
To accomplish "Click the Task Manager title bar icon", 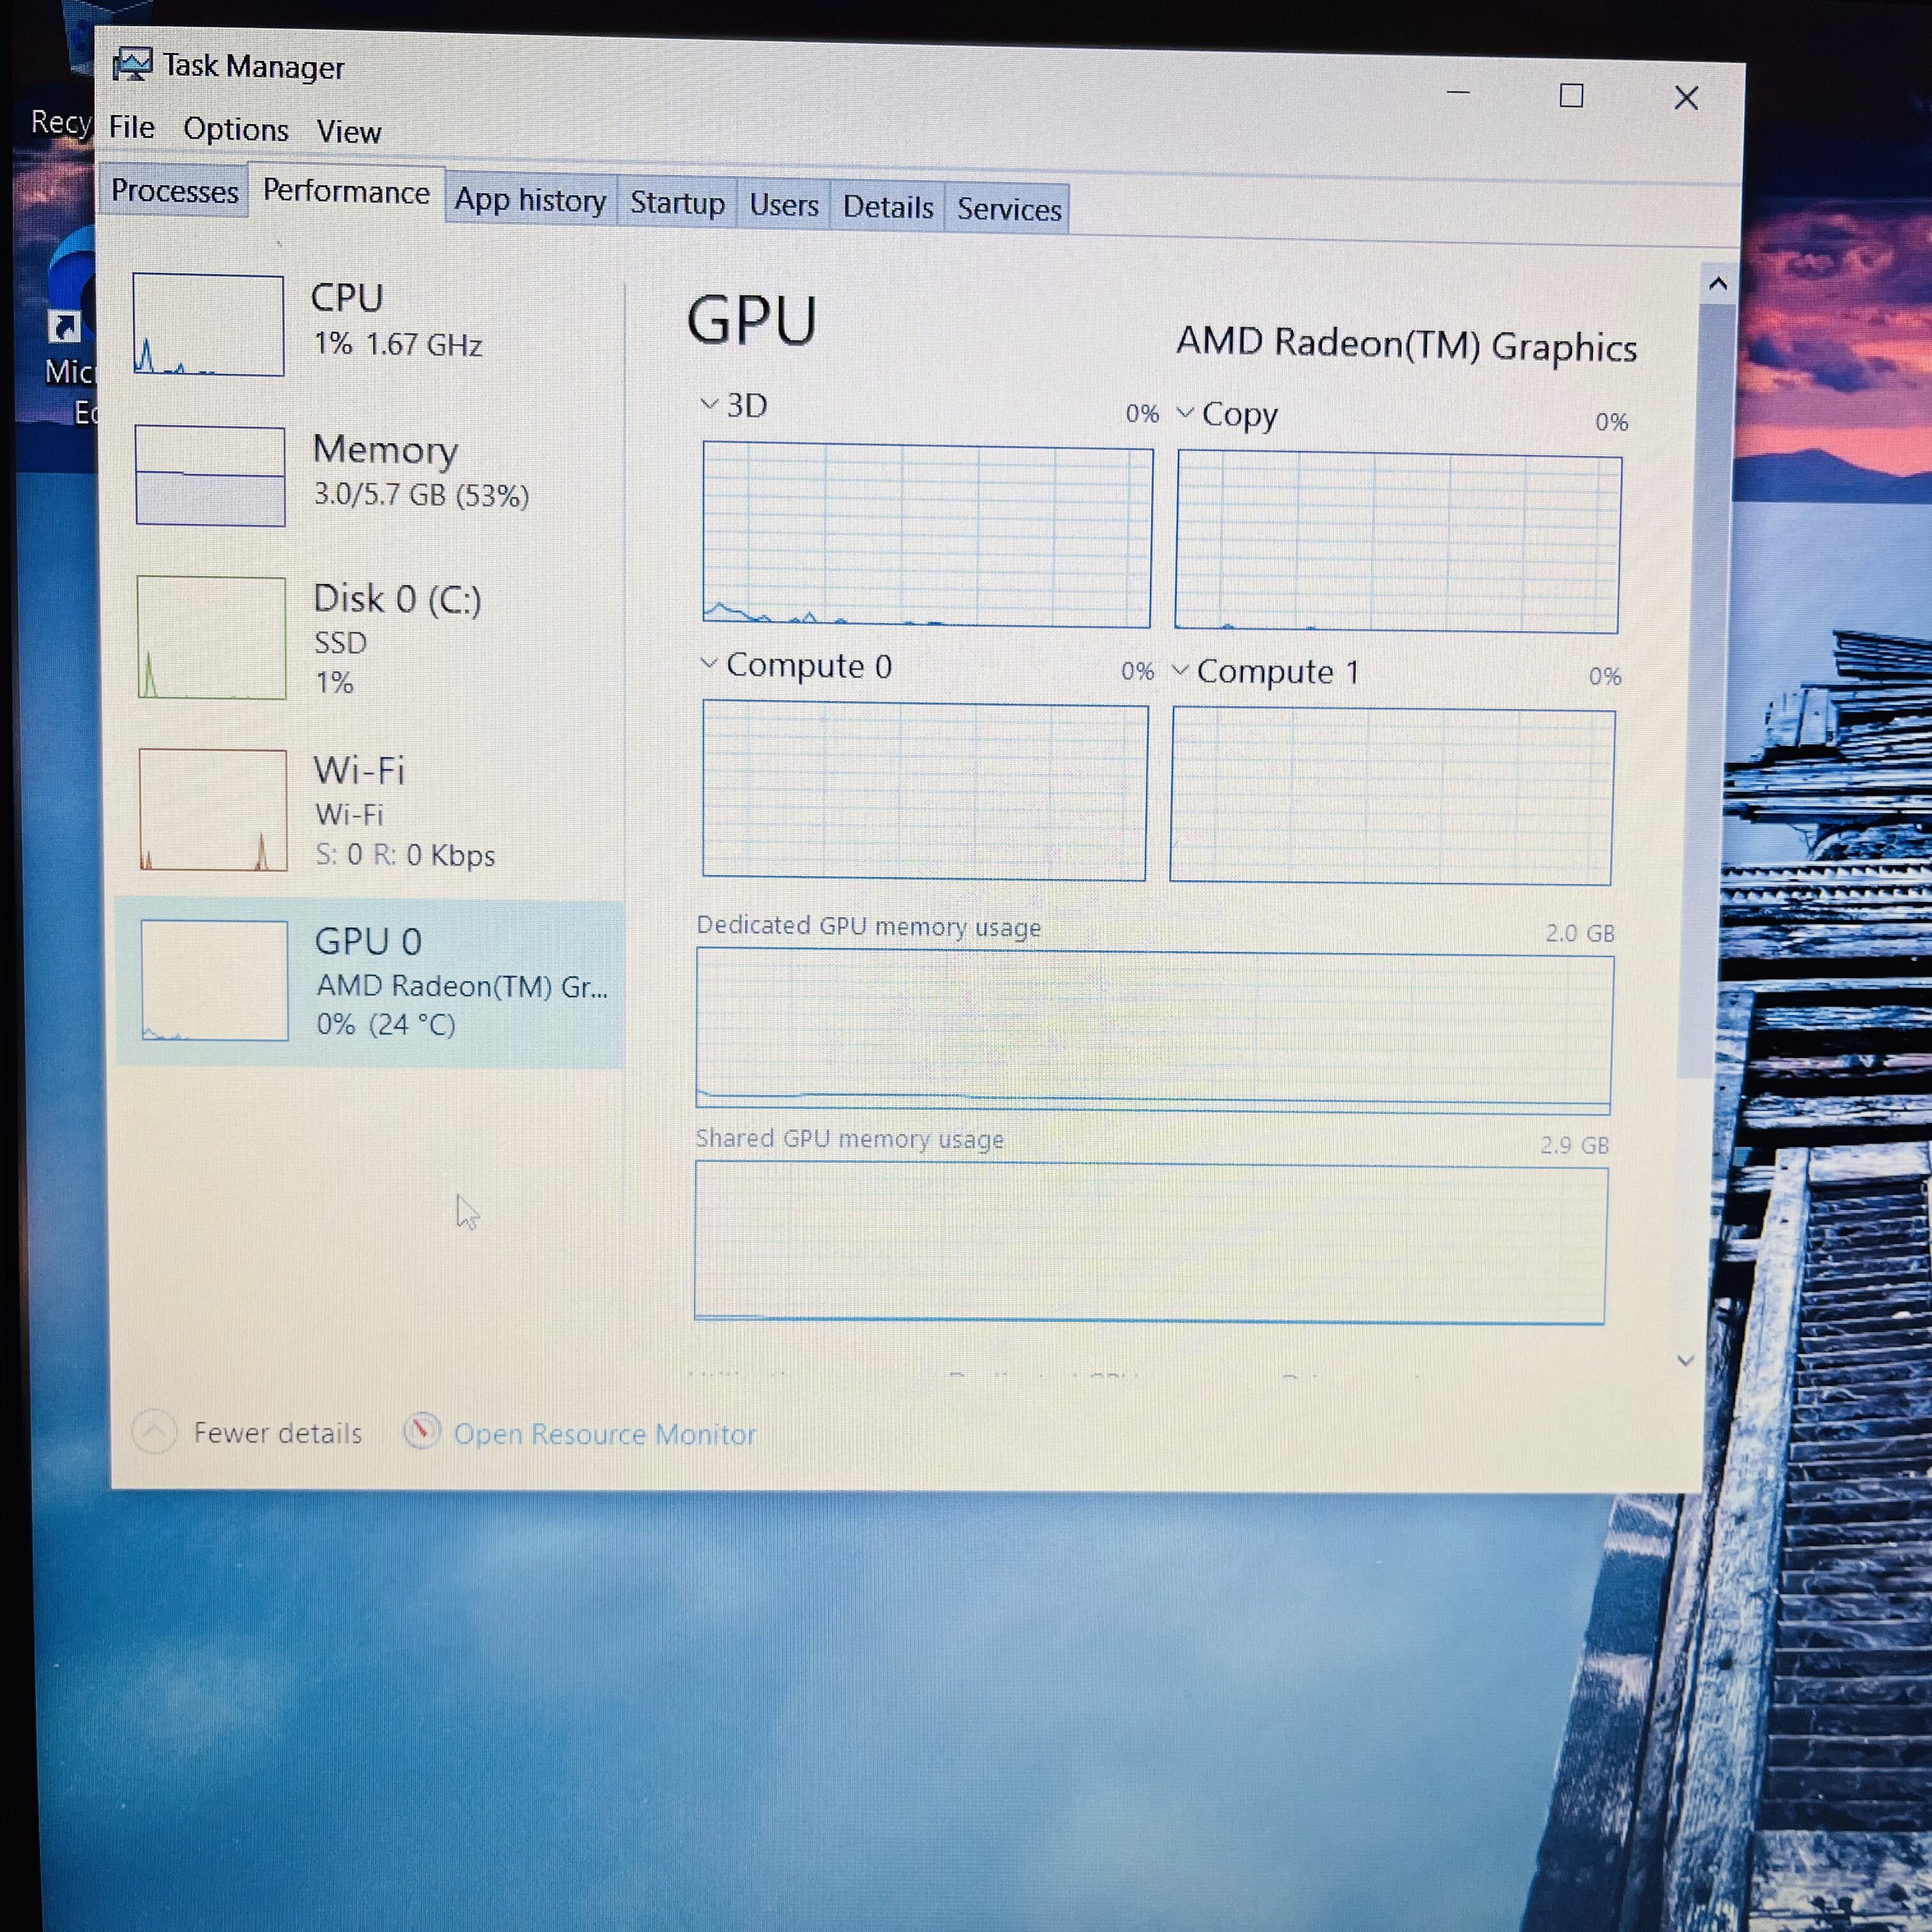I will (x=132, y=65).
